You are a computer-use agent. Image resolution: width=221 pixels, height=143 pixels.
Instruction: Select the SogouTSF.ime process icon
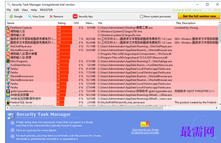[x=8, y=31]
